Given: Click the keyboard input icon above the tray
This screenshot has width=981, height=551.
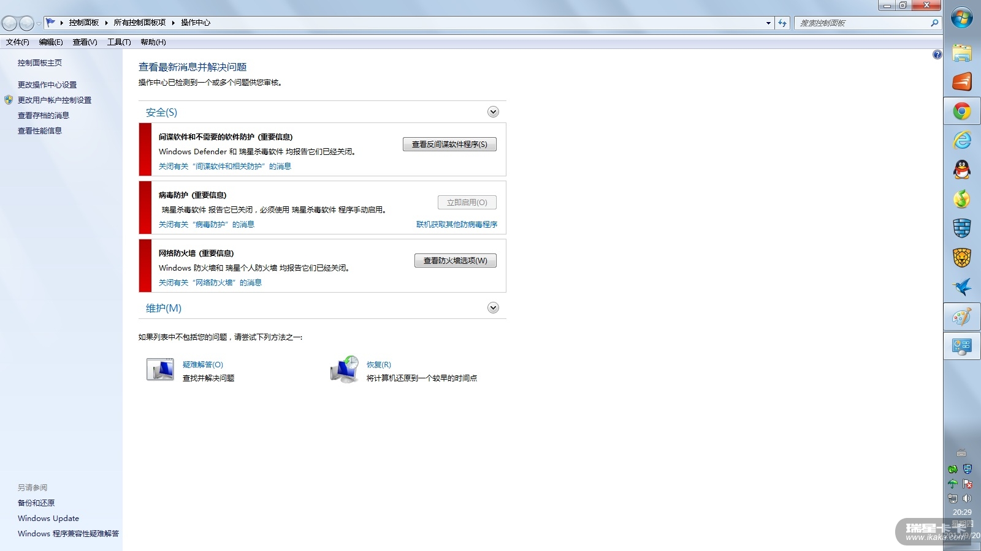Looking at the screenshot, I should (961, 454).
